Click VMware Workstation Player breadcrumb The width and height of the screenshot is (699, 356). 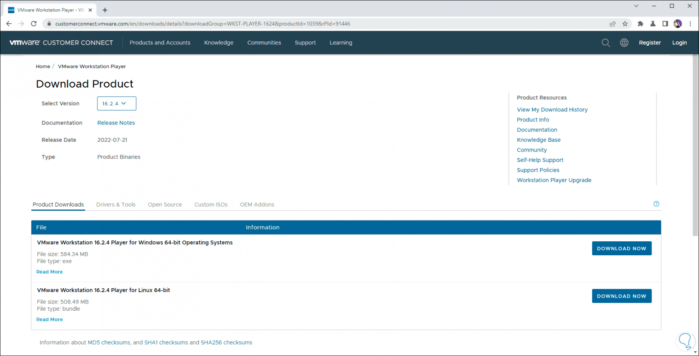[x=92, y=66]
